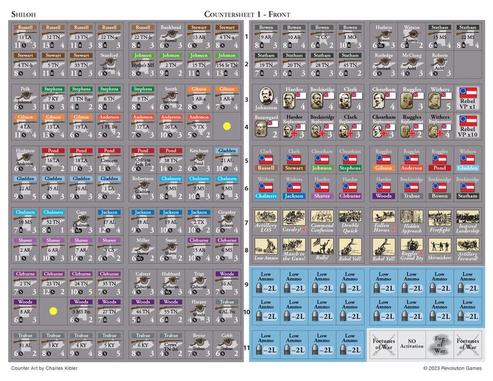Select the Cobb artillery counter
The image size is (493, 381).
pyautogui.click(x=226, y=345)
